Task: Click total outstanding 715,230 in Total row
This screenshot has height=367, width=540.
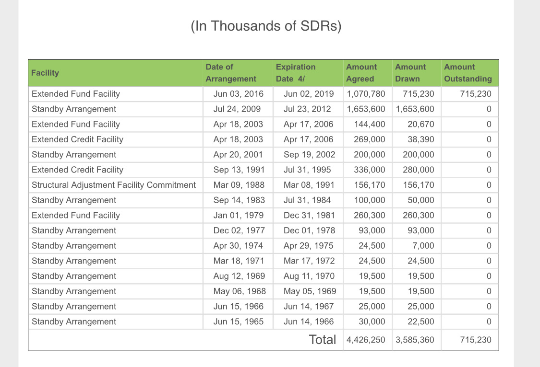Action: tap(475, 340)
